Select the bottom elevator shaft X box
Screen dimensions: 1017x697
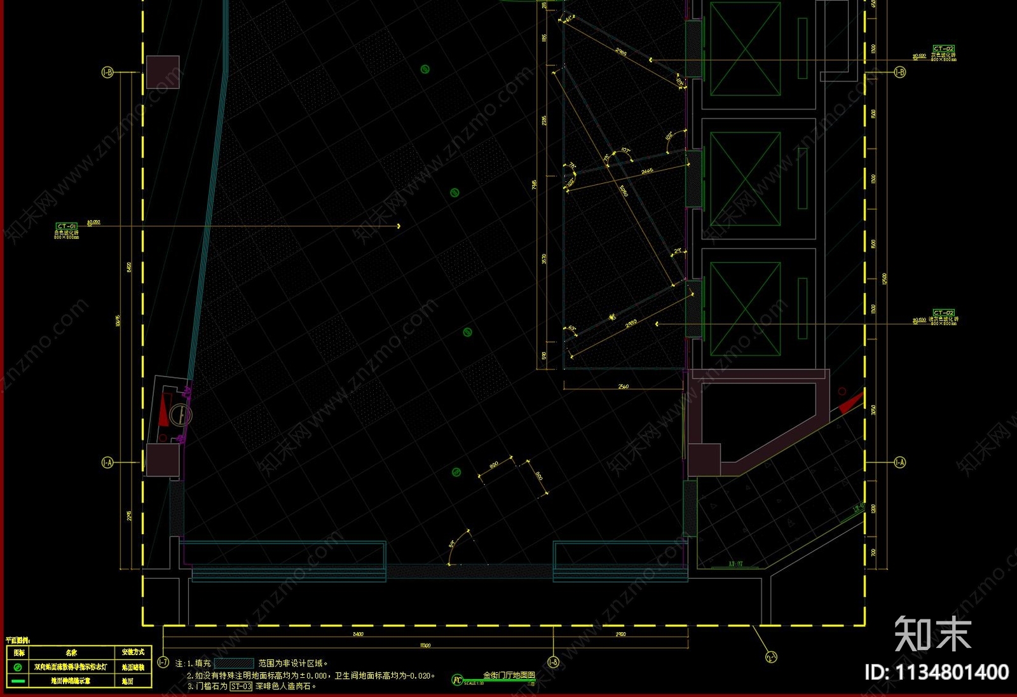[746, 309]
